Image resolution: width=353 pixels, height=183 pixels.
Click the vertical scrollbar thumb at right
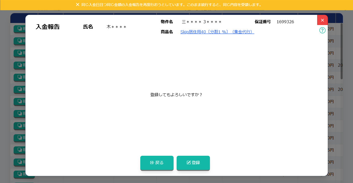tap(342, 50)
